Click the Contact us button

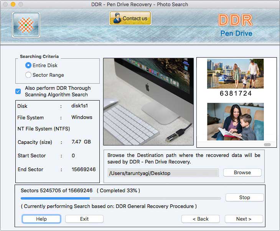click(x=130, y=18)
